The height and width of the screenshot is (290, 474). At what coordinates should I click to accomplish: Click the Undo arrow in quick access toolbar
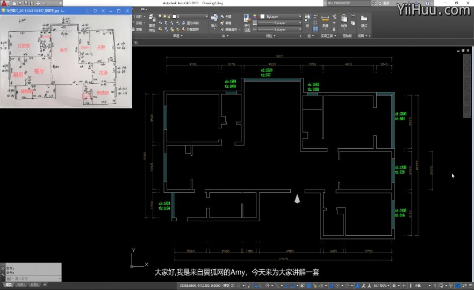click(x=44, y=3)
